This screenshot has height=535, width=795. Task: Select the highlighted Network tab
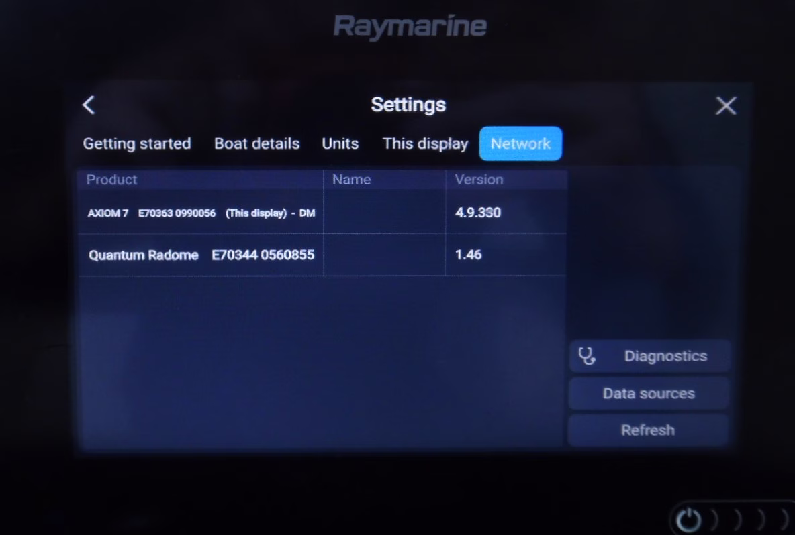pos(520,143)
